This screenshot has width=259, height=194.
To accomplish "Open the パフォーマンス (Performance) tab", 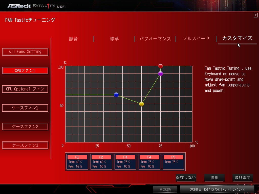I will pyautogui.click(x=155, y=39).
